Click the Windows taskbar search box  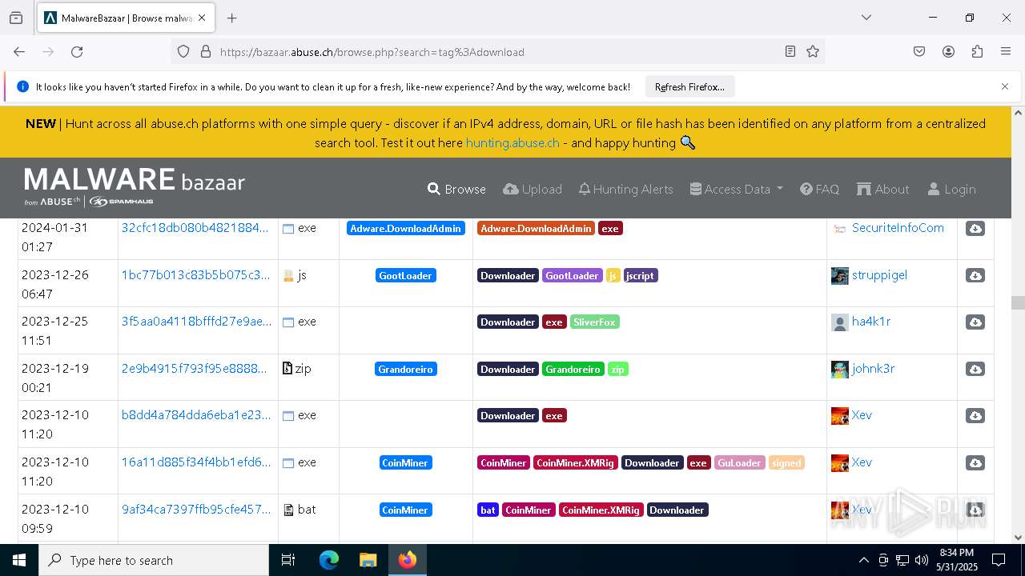click(154, 560)
